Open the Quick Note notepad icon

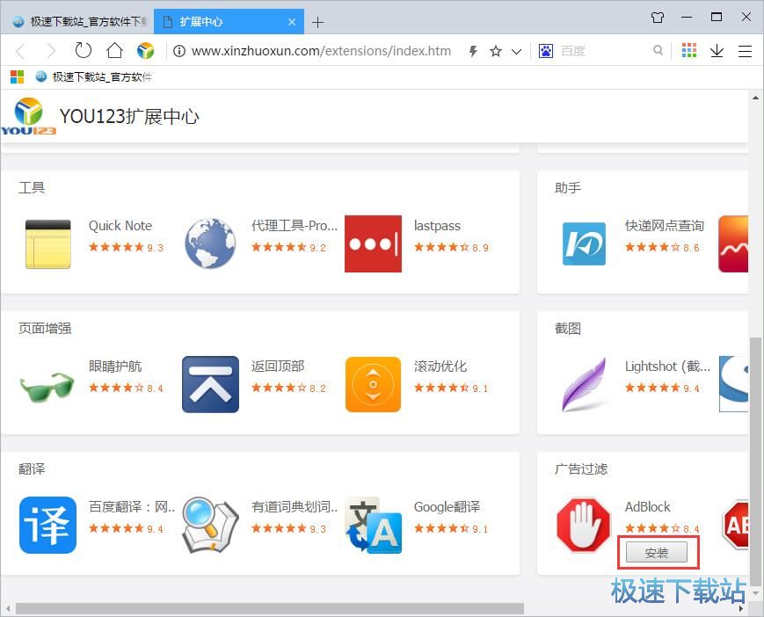(x=47, y=243)
